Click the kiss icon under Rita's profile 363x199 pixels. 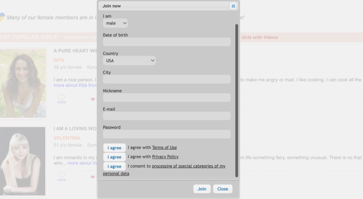(62, 99)
